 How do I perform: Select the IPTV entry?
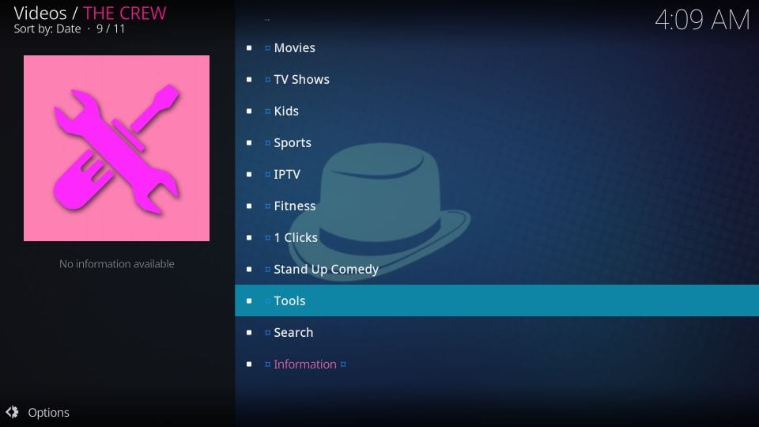[497, 174]
